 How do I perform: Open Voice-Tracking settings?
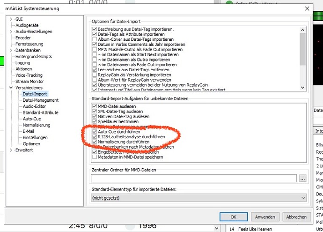pyautogui.click(x=29, y=75)
